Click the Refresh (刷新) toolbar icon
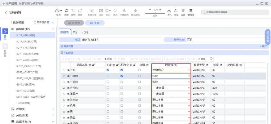Screen dimensions: 271x124 point(67,11)
